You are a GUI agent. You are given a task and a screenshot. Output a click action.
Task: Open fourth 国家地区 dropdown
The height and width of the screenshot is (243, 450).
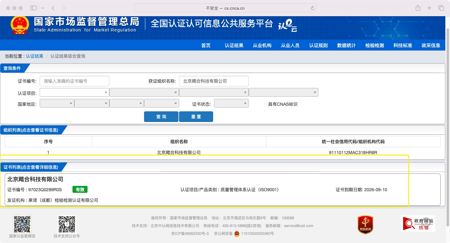point(162,103)
